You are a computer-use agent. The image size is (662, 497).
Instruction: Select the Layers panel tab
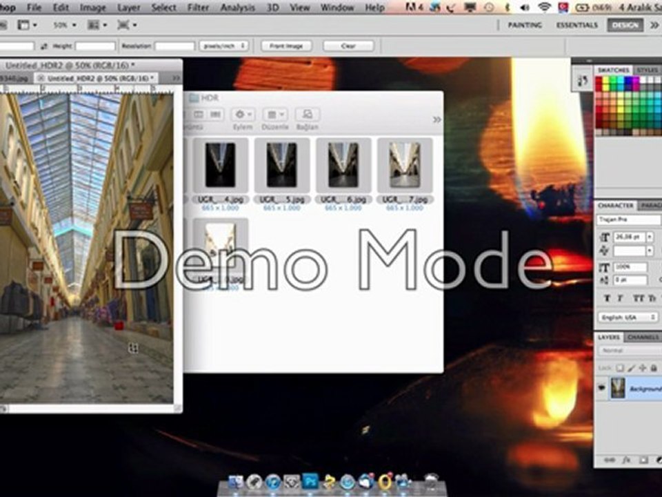coord(609,338)
